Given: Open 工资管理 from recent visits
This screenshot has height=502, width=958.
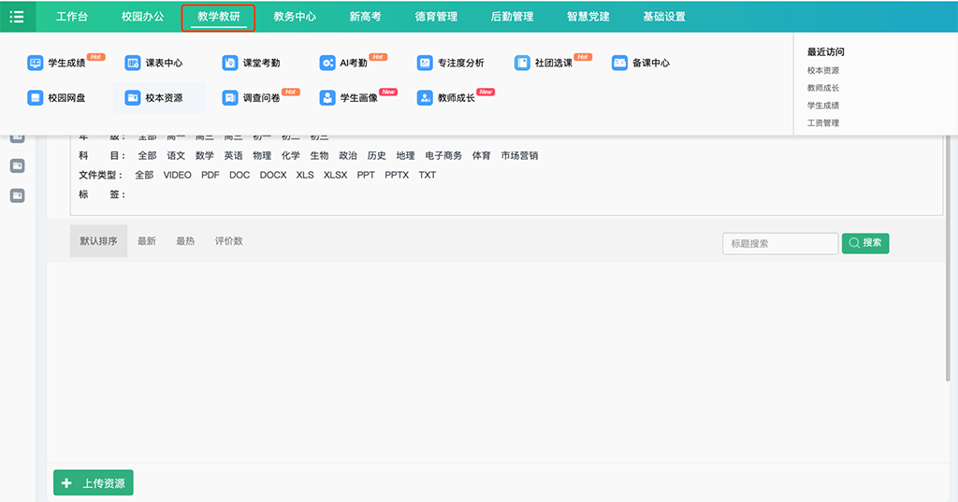Looking at the screenshot, I should (x=823, y=122).
